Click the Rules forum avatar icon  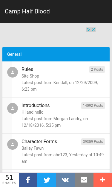[x=13, y=72]
